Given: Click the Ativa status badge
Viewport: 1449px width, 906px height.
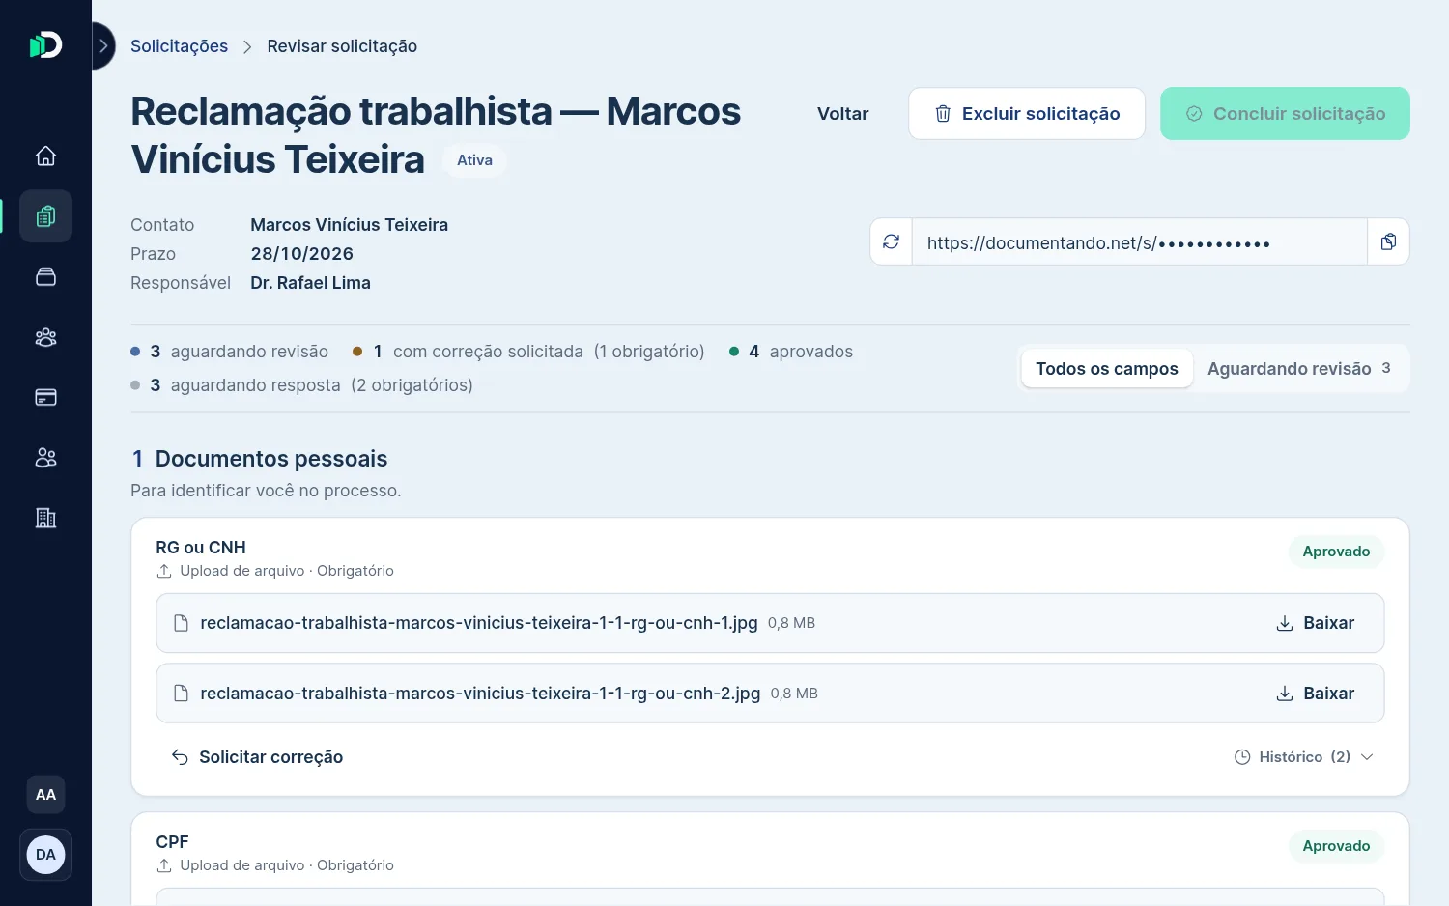Looking at the screenshot, I should [474, 160].
